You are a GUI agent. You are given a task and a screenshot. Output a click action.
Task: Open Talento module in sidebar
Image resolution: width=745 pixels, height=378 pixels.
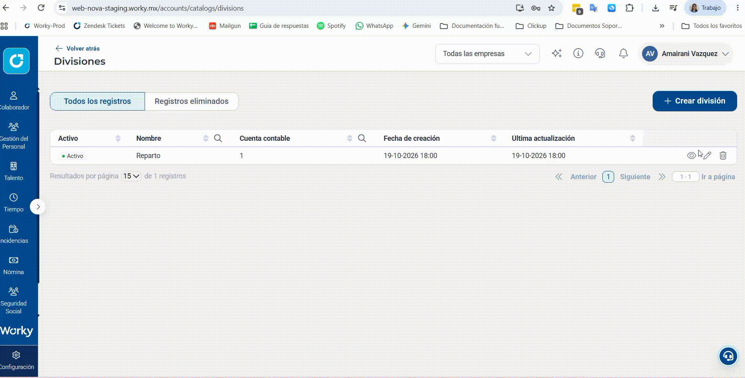coord(14,171)
